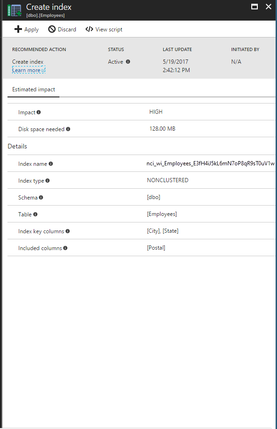This screenshot has height=429, width=277.
Task: Click the index name value nci_wi_Employees
Action: (211, 163)
